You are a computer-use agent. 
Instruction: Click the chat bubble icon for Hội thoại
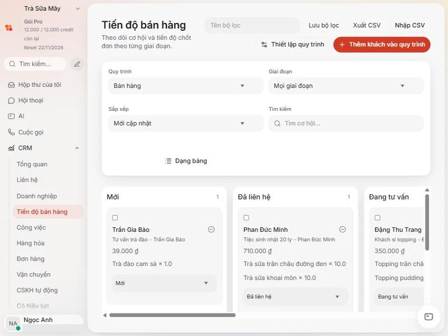point(11,101)
